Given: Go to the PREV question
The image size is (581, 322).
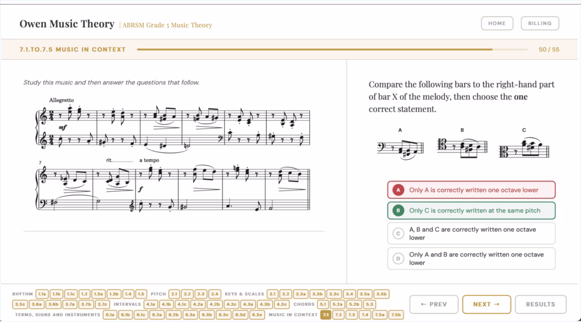Looking at the screenshot, I should tap(434, 304).
